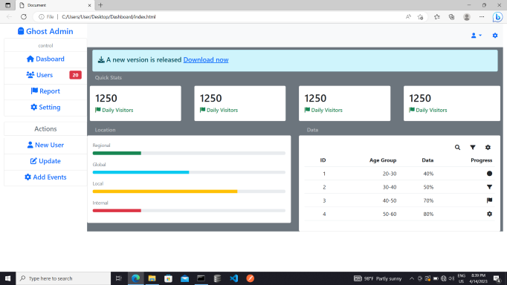Click the red 20 badge beside Users
The height and width of the screenshot is (285, 507).
point(75,75)
